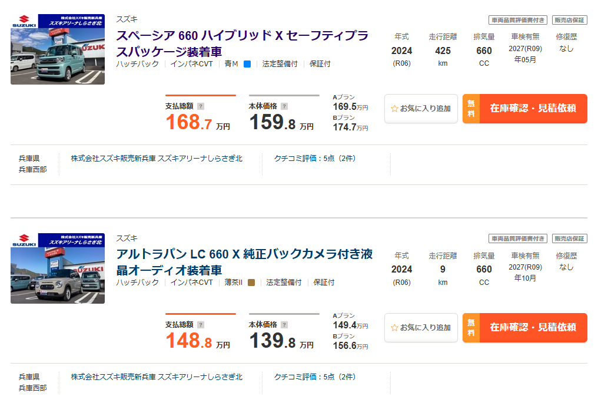Add the Alto Lapin to favorites
The image size is (598, 400).
pos(421,328)
